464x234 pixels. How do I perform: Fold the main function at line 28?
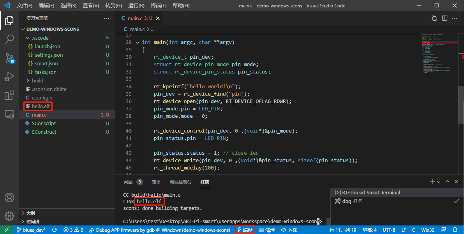pos(137,42)
